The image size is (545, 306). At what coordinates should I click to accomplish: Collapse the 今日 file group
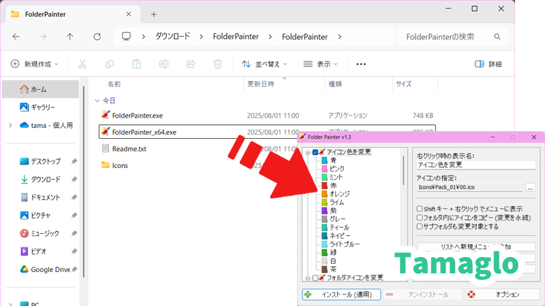pyautogui.click(x=97, y=101)
